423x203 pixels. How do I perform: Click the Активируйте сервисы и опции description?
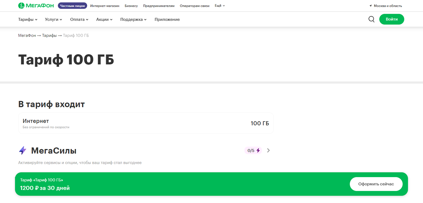click(80, 163)
